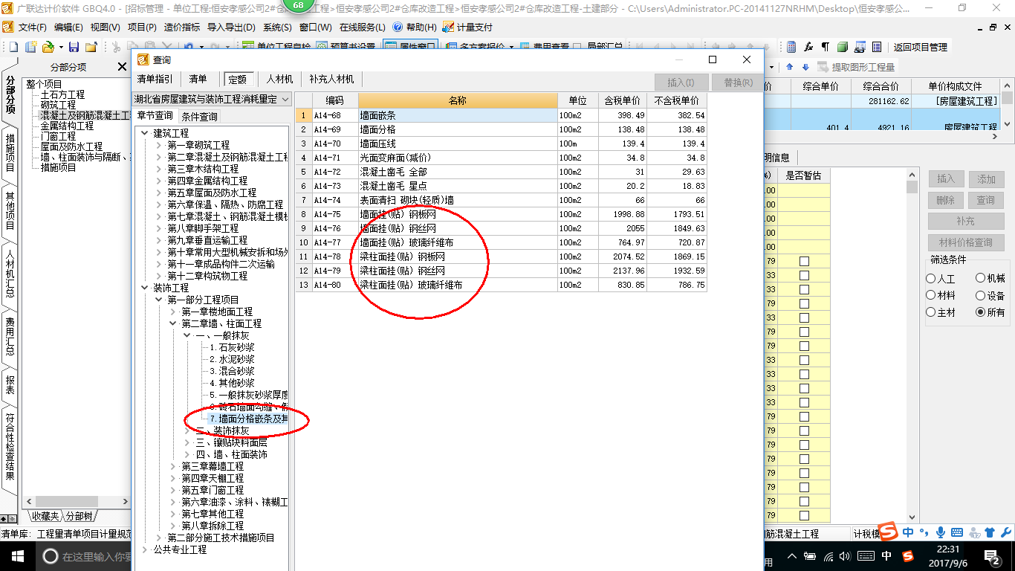The height and width of the screenshot is (571, 1015).
Task: Open the 湖北省房屋建筑与装饰工程消耗量定 dropdown
Action: [213, 99]
